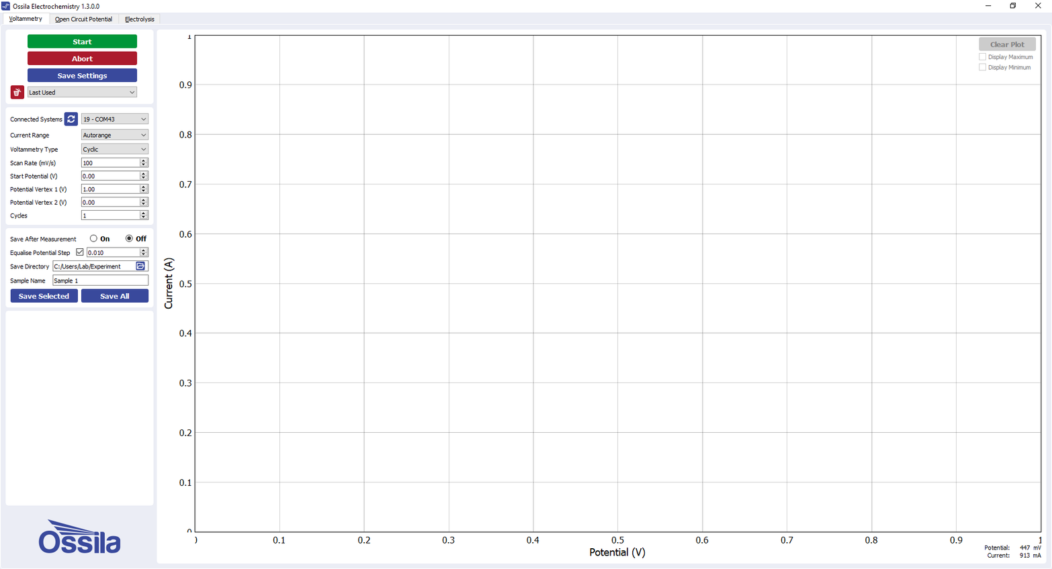The width and height of the screenshot is (1052, 569).
Task: Select Save After Measurement On
Action: coord(93,239)
